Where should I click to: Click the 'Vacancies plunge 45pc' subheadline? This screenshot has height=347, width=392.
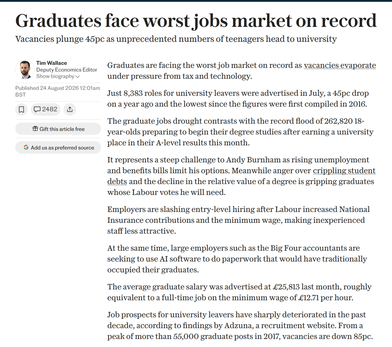(x=176, y=39)
